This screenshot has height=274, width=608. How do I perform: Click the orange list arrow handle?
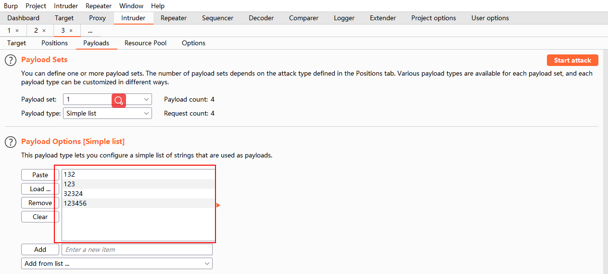(x=218, y=206)
